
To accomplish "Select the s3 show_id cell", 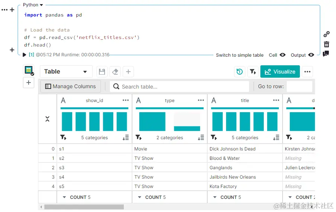I will pyautogui.click(x=94, y=168).
